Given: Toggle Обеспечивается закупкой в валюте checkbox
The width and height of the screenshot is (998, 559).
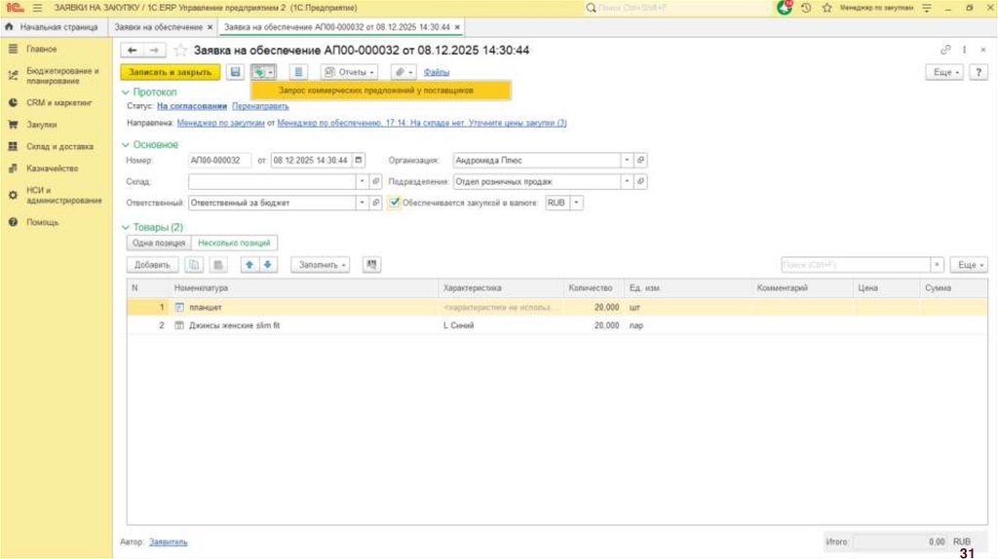Looking at the screenshot, I should pyautogui.click(x=395, y=203).
